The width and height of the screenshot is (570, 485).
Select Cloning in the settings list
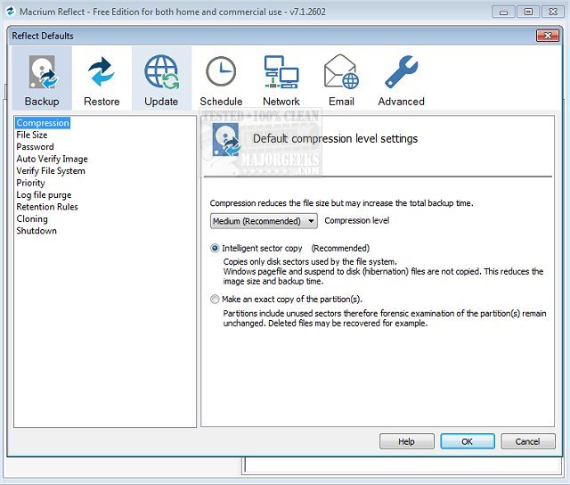pyautogui.click(x=32, y=218)
